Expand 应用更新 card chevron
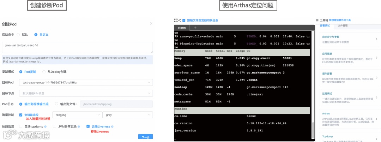 click(376, 58)
